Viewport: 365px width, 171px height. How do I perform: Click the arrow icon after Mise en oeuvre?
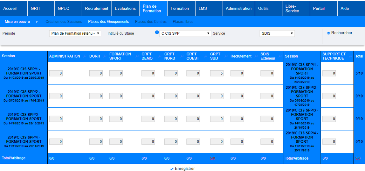[37, 22]
